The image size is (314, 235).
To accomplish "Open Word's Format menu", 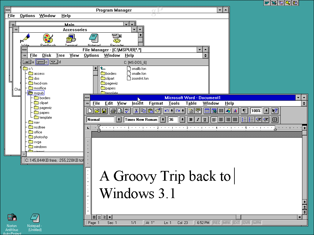I will click(156, 103).
